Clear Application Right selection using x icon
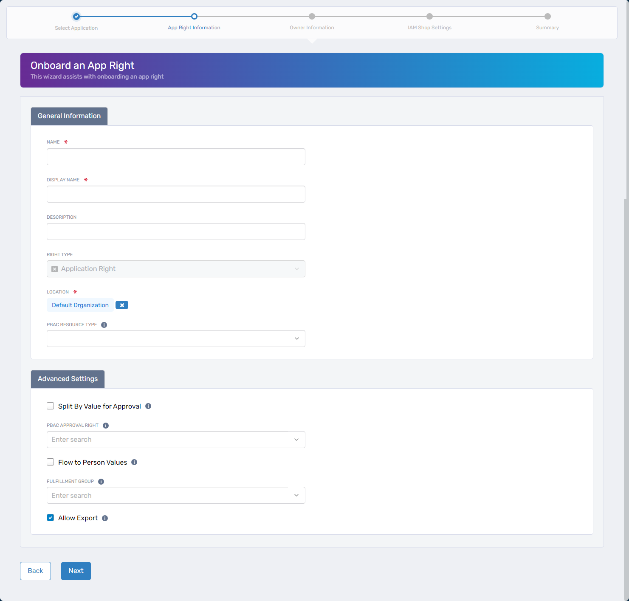 coord(54,269)
